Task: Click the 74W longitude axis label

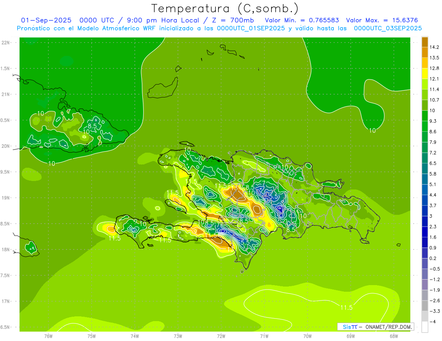Action: pyautogui.click(x=135, y=336)
